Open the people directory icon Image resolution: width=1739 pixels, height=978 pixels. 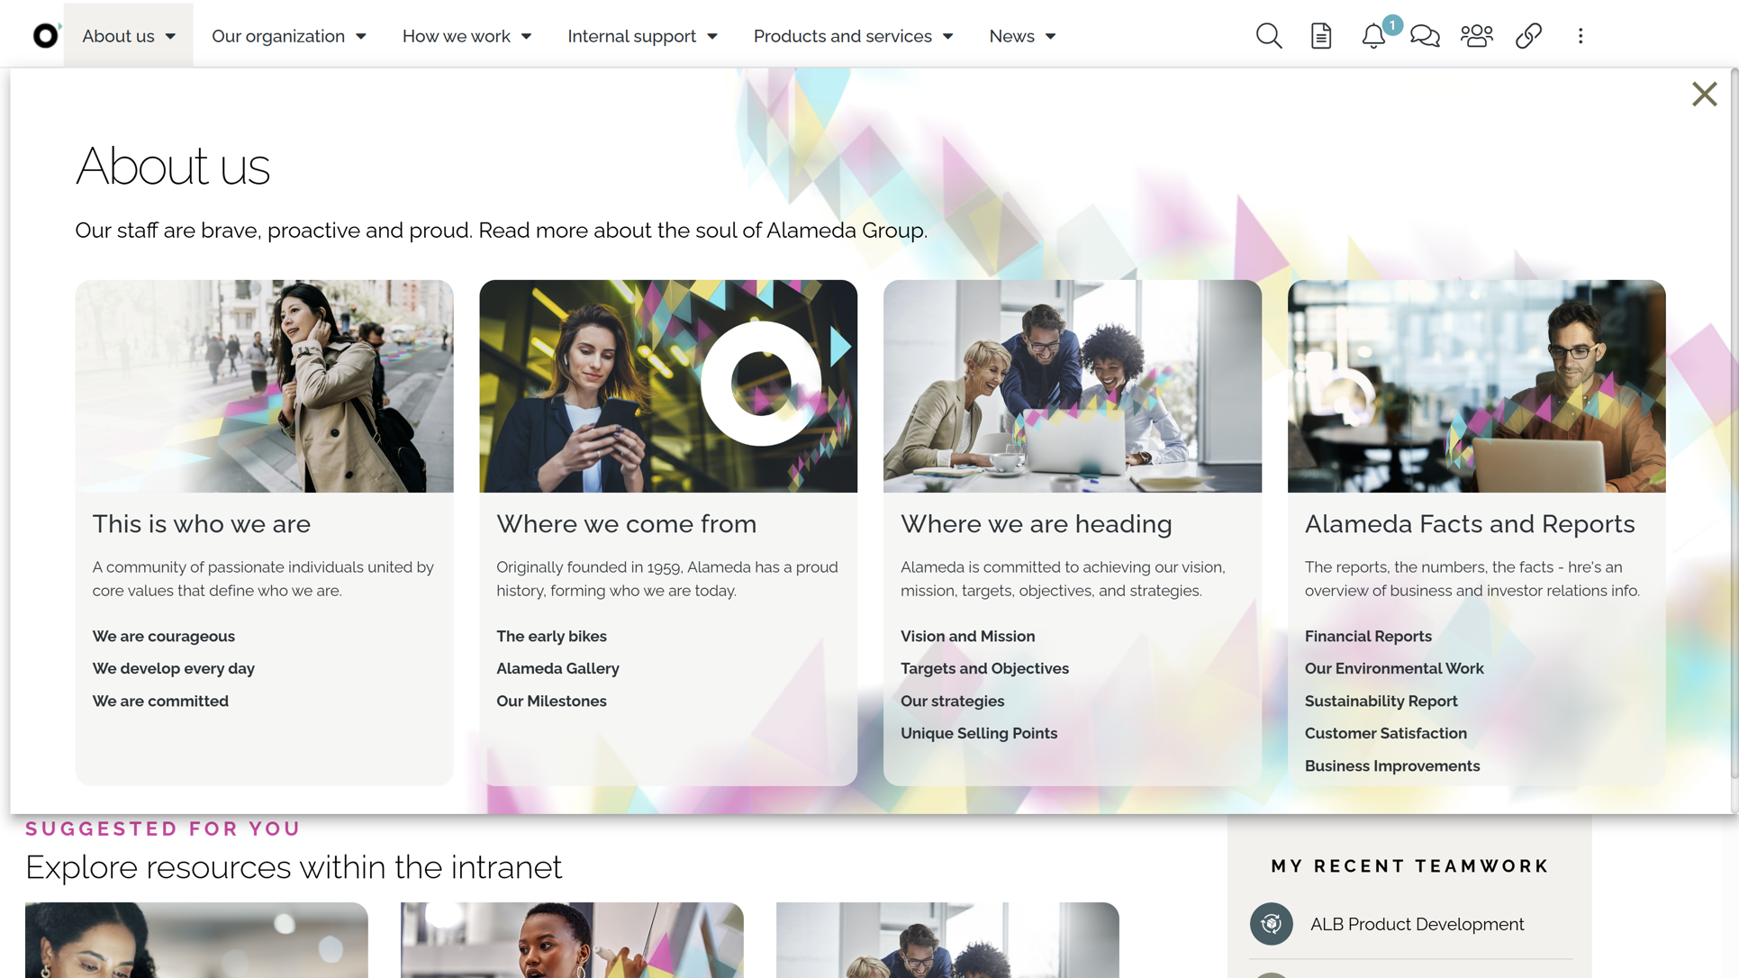(x=1477, y=36)
